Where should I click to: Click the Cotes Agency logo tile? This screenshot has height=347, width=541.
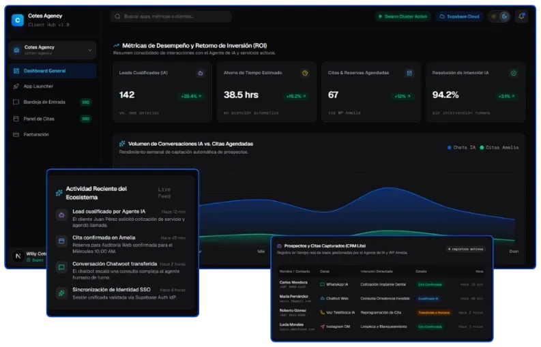pyautogui.click(x=17, y=20)
